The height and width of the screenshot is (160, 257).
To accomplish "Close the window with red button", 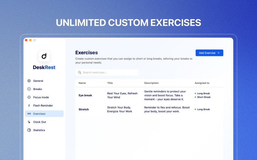I will click(26, 40).
